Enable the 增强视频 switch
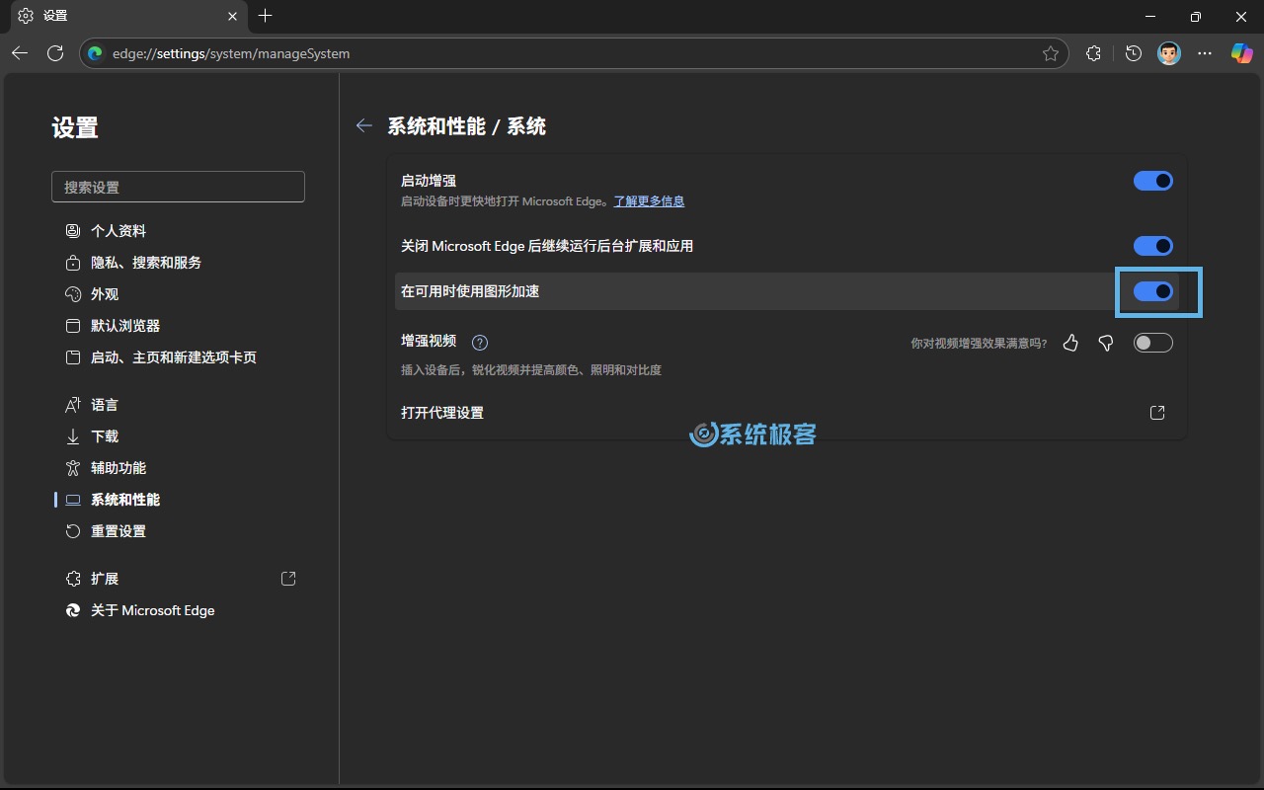This screenshot has width=1264, height=790. [1152, 343]
